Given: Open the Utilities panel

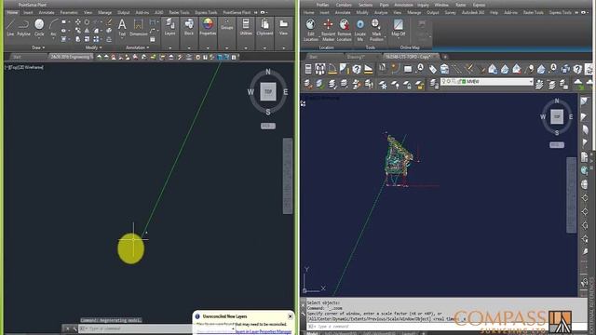Looking at the screenshot, I should point(246,27).
